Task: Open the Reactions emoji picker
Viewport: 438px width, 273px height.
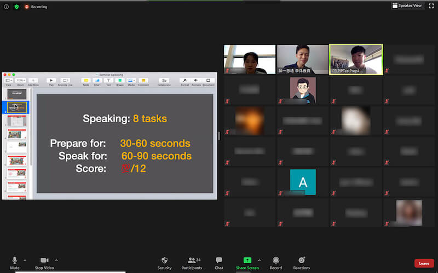Action: pos(301,260)
